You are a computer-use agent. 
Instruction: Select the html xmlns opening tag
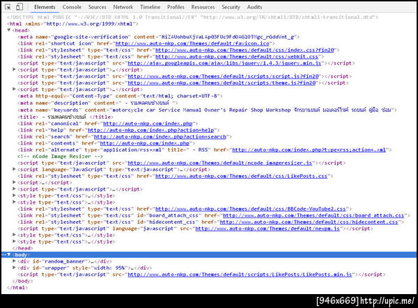pyautogui.click(x=72, y=24)
